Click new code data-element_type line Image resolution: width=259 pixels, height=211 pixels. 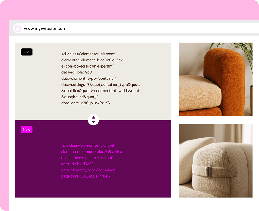[x=88, y=170]
